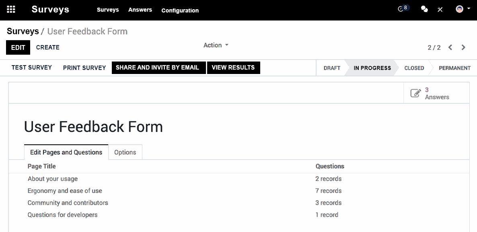Click the VIEW RESULTS button
Image resolution: width=477 pixels, height=232 pixels.
[233, 68]
